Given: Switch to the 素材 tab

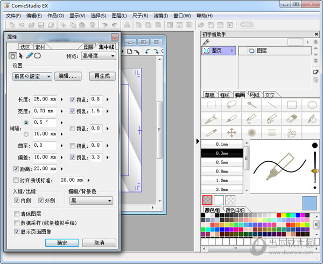Looking at the screenshot, I should tap(40, 47).
